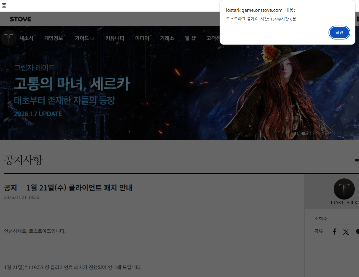This screenshot has height=277, width=359.
Task: Click the 그림자 레이드 banner subtitle
Action: [35, 68]
